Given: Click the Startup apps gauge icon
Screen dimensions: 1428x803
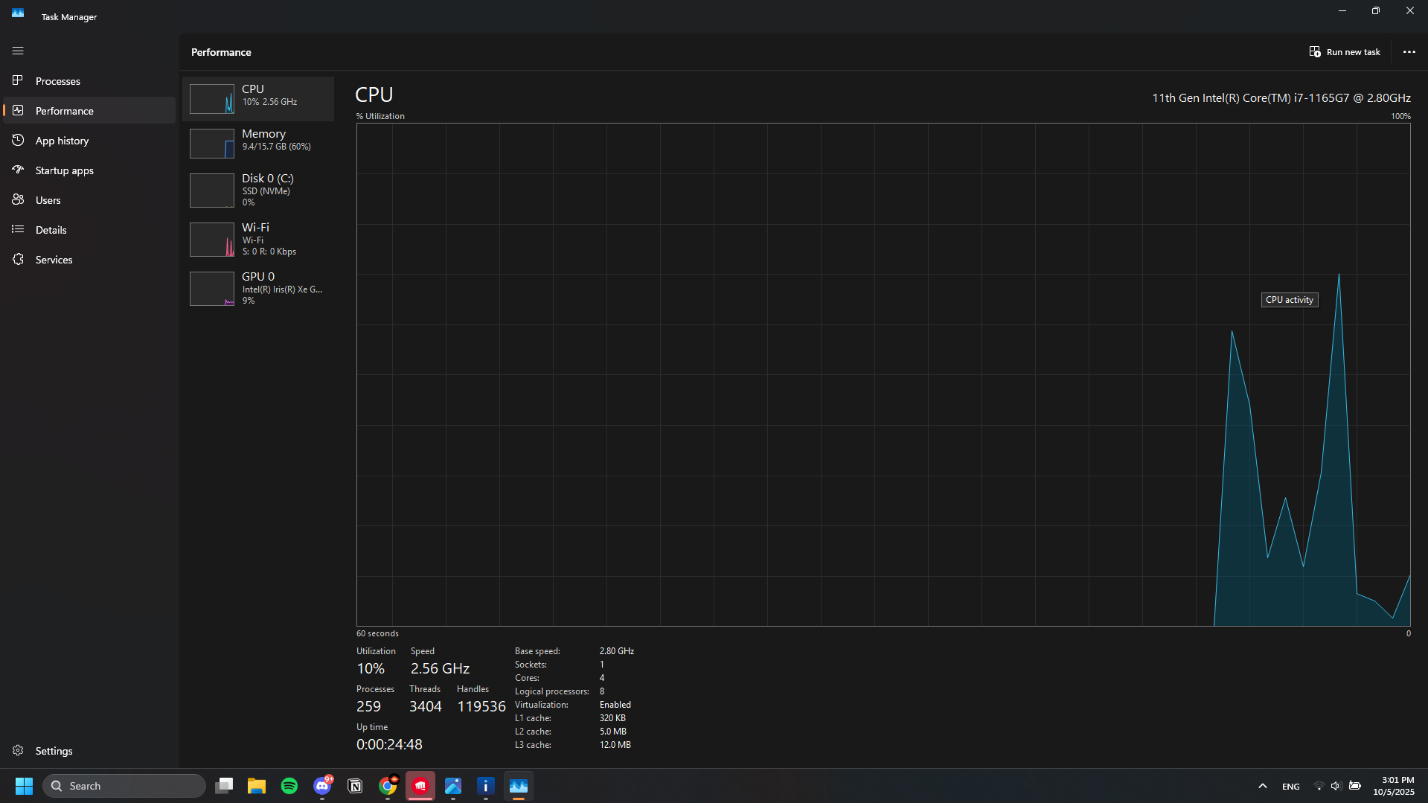Looking at the screenshot, I should 18,170.
